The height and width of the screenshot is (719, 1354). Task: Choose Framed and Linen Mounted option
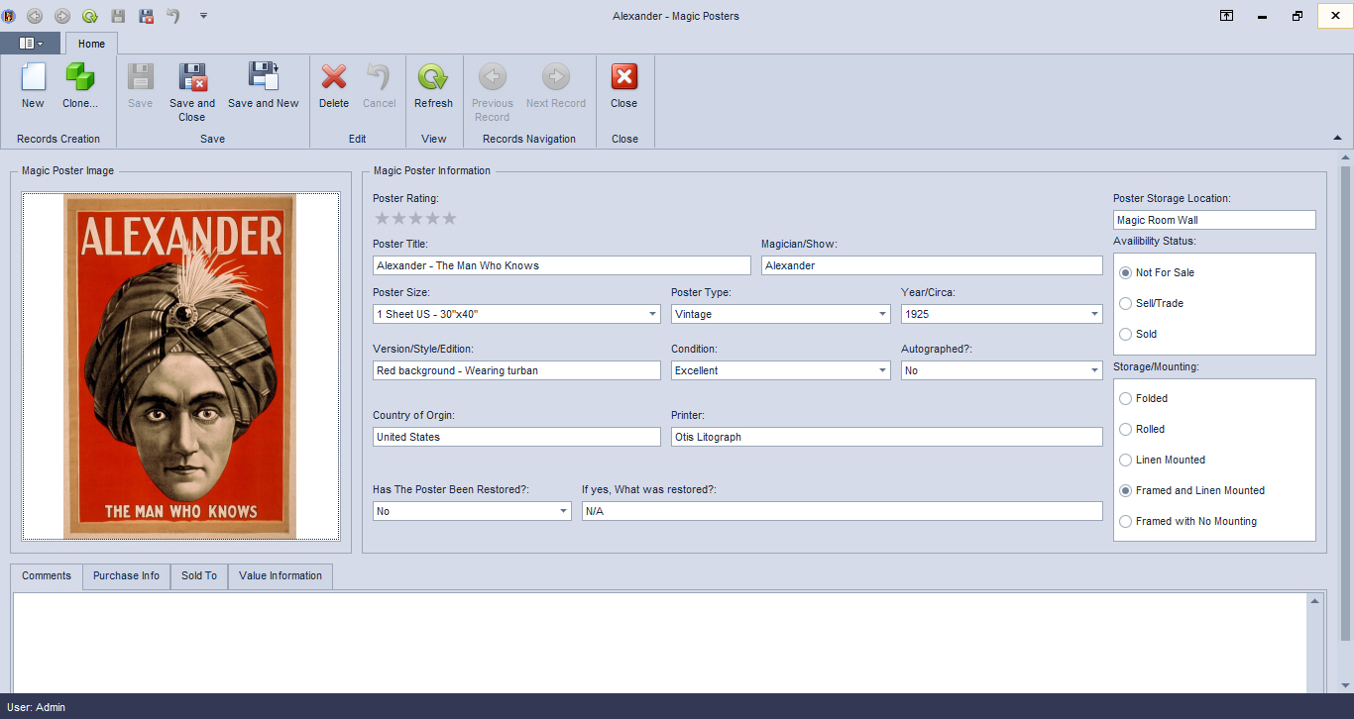[x=1191, y=490]
